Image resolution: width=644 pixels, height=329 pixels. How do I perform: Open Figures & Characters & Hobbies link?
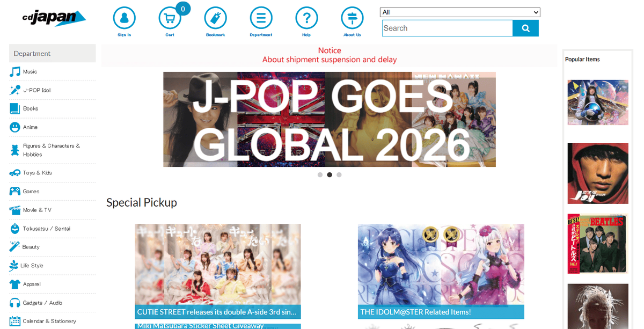52,150
